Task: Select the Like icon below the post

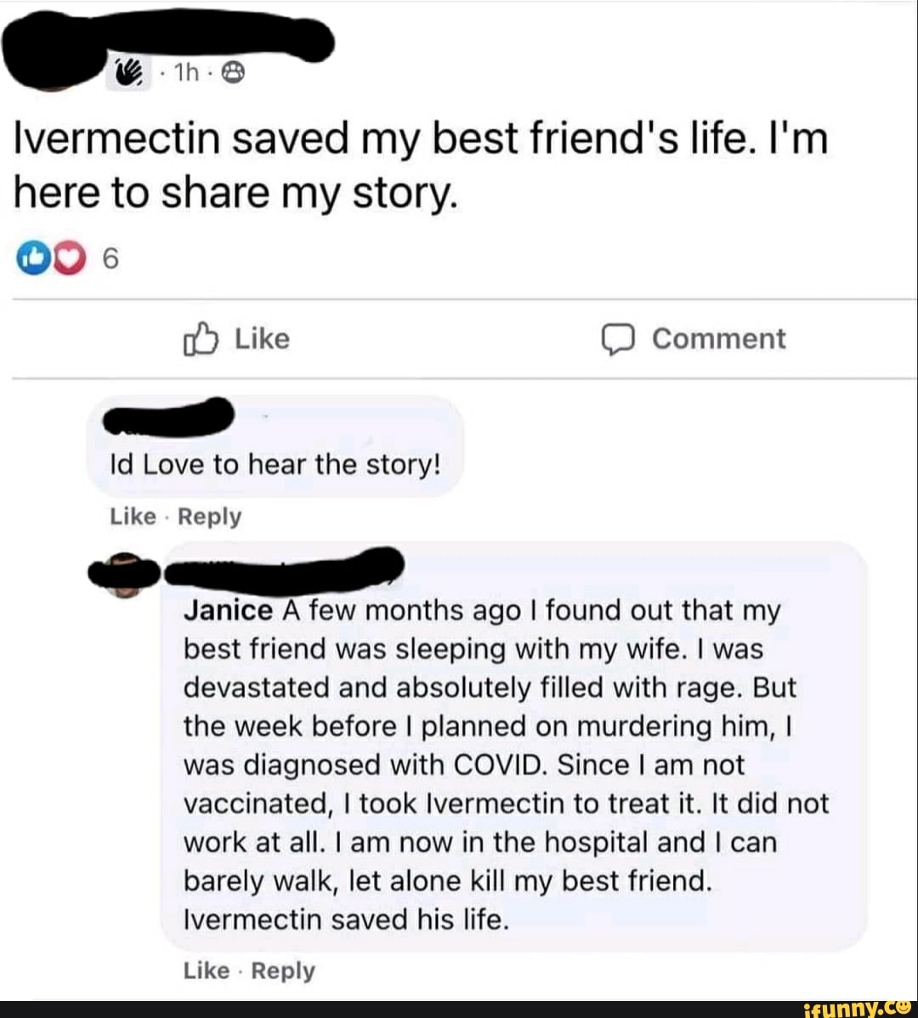Action: [x=203, y=337]
